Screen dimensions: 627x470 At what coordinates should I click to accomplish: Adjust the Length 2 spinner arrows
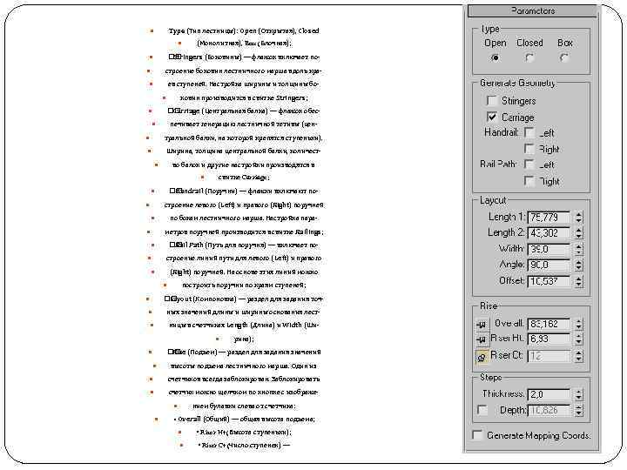(x=578, y=232)
